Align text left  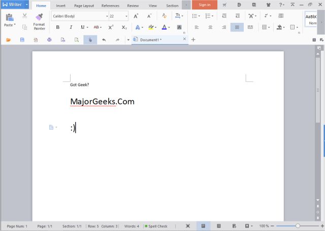(x=197, y=27)
